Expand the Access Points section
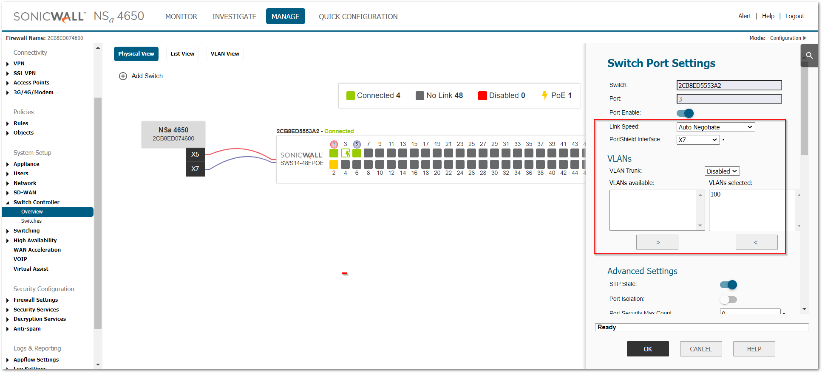The image size is (822, 373). coord(8,83)
